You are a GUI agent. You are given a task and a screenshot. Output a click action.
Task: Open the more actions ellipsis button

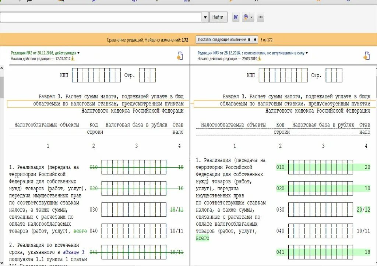click(x=260, y=17)
